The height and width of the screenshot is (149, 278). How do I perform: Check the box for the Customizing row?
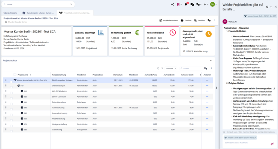coord(11,131)
